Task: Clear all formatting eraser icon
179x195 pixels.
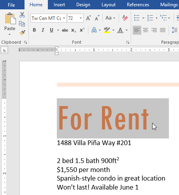Action: click(x=125, y=18)
